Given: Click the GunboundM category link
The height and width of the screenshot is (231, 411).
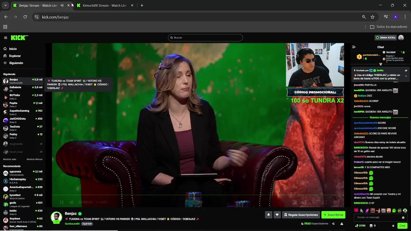Looking at the screenshot, I should [x=72, y=224].
